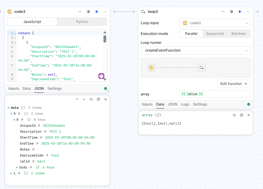This screenshot has height=189, width=263.
Task: Fold code line 1 in editor
Action: [x=15, y=33]
